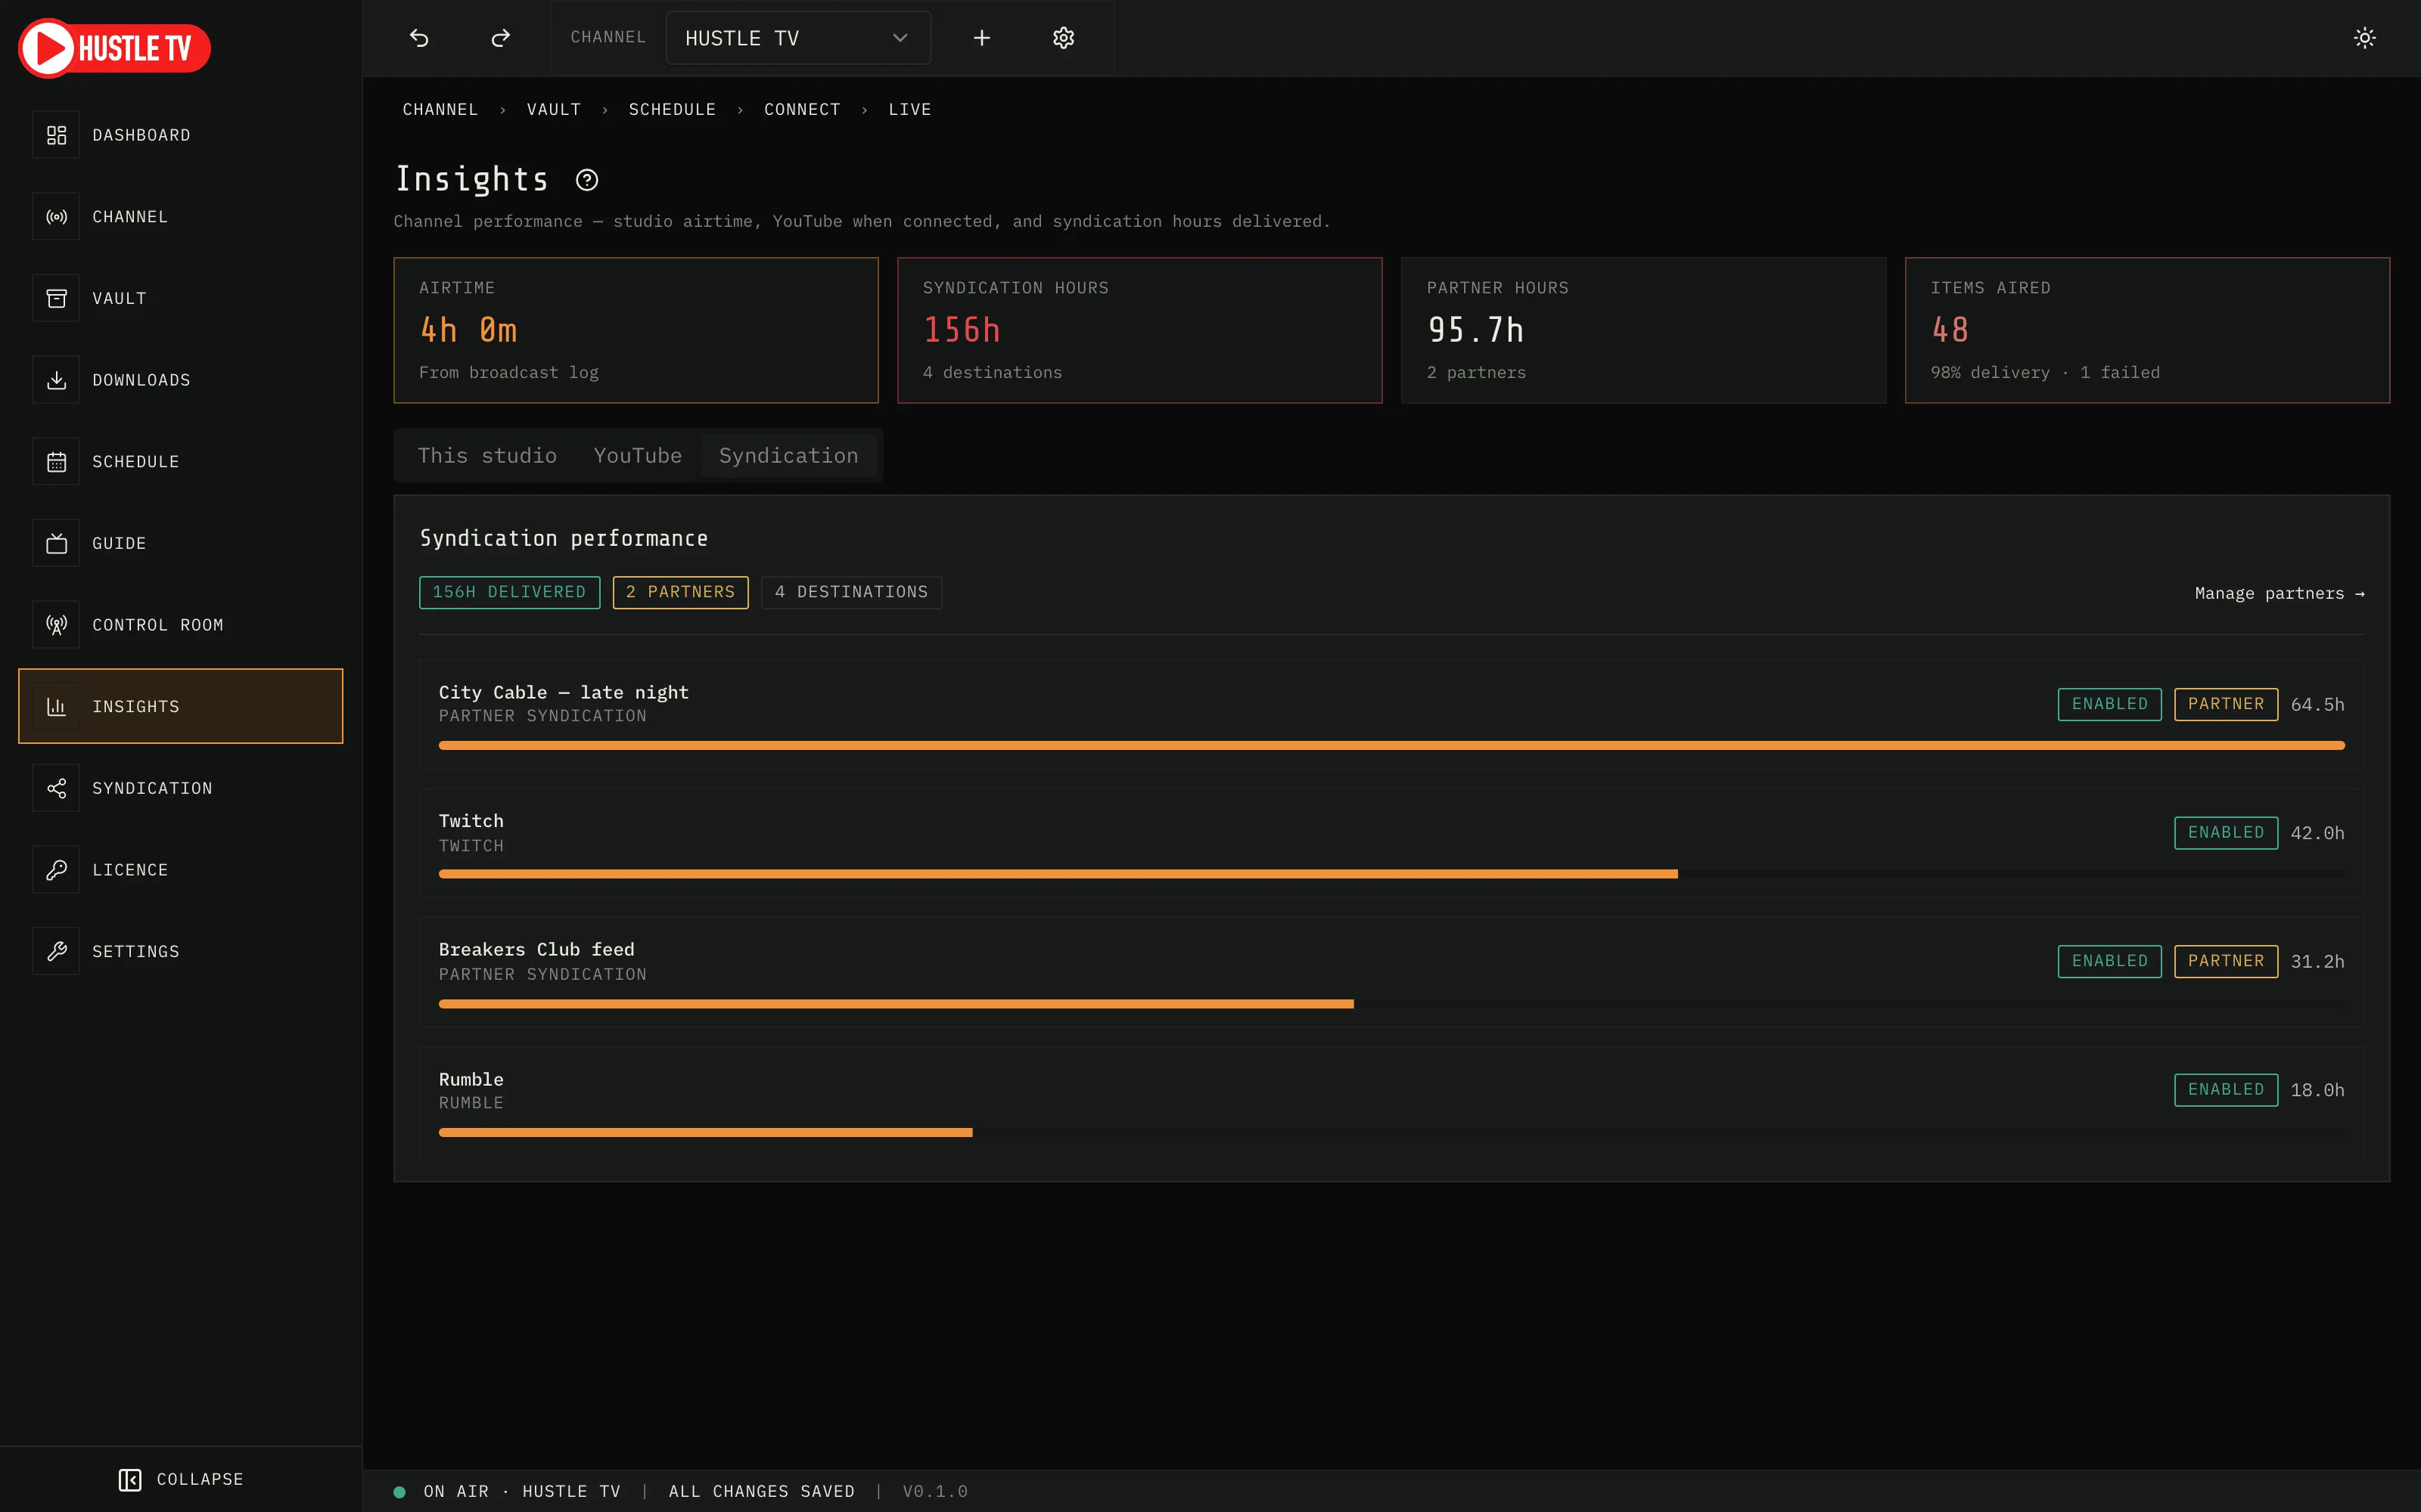
Task: Click the Schedule calendar icon
Action: 56,462
